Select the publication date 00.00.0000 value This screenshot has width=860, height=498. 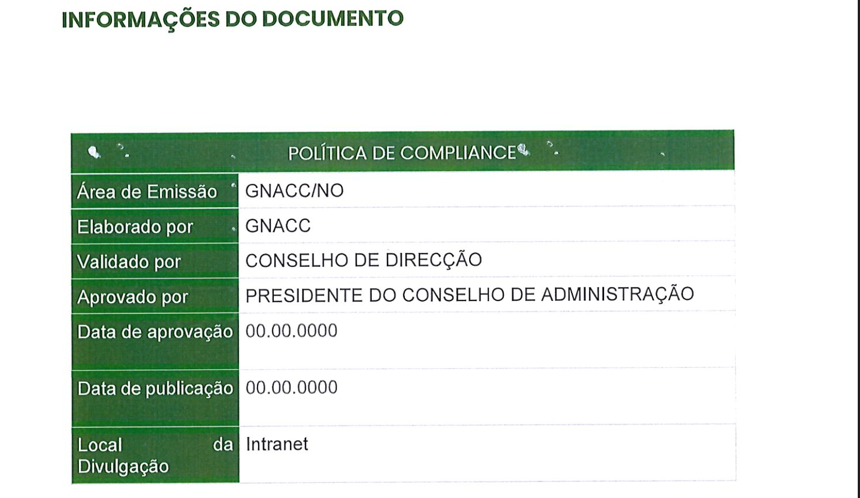click(x=291, y=387)
